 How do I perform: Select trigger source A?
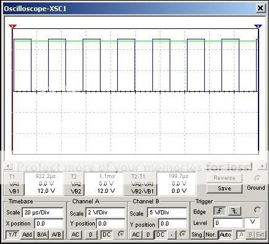pyautogui.click(x=241, y=235)
